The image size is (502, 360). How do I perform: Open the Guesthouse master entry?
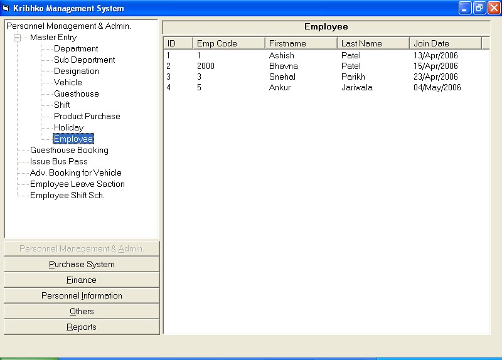tap(76, 94)
